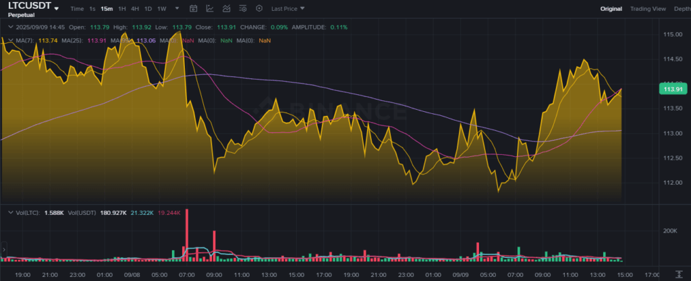
Task: Open the technical indicators icon
Action: [x=226, y=9]
